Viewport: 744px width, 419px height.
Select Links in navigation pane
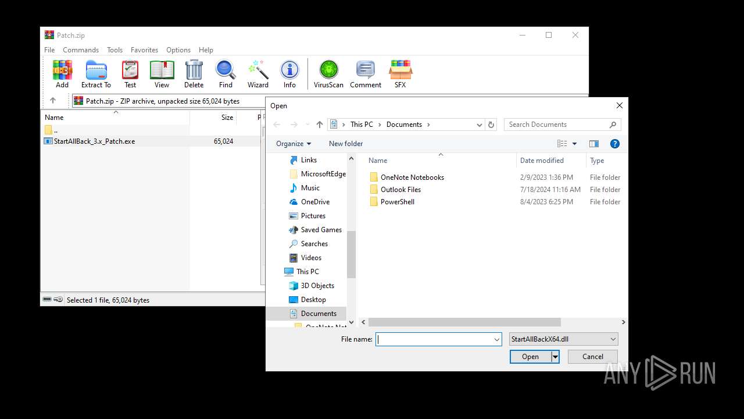(309, 160)
